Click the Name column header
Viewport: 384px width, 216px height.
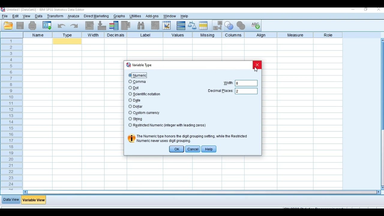[38, 35]
